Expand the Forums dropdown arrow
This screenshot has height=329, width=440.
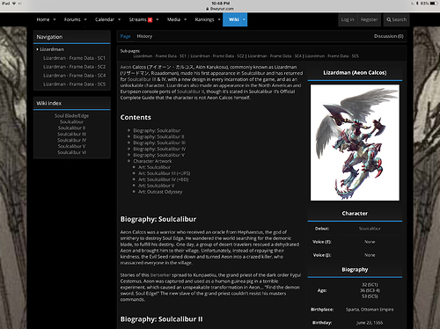(x=85, y=19)
